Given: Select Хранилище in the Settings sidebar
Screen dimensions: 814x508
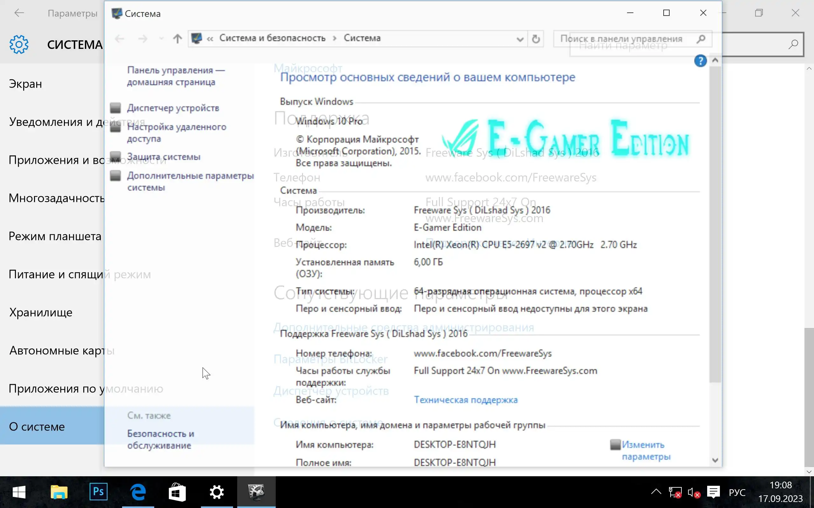Looking at the screenshot, I should click(x=41, y=312).
